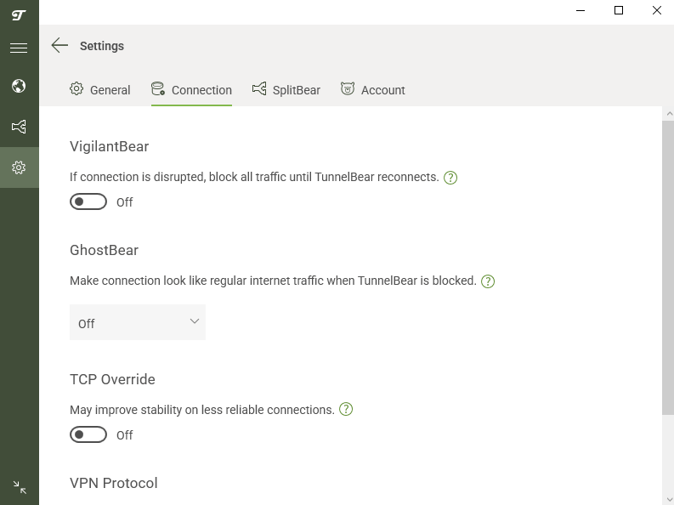Open the globe map view
The width and height of the screenshot is (674, 505).
19,86
